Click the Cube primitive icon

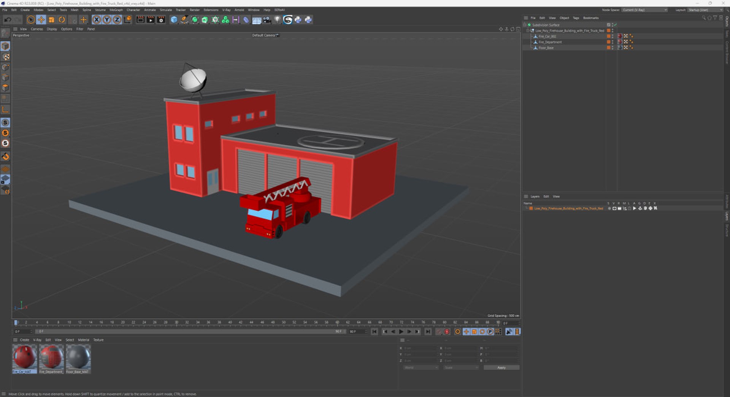(x=174, y=20)
